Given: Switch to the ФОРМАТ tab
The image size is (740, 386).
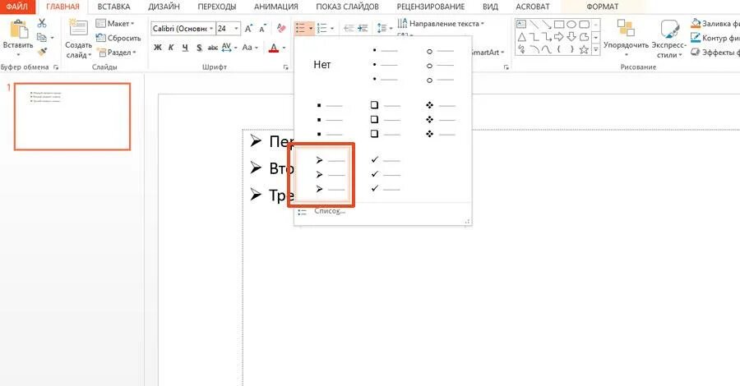Looking at the screenshot, I should point(602,7).
